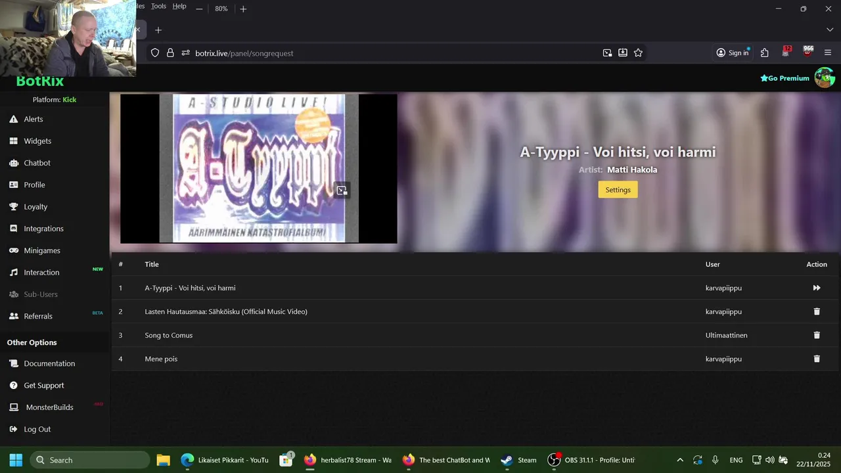Click the extension icon with badge 966

coord(808,52)
